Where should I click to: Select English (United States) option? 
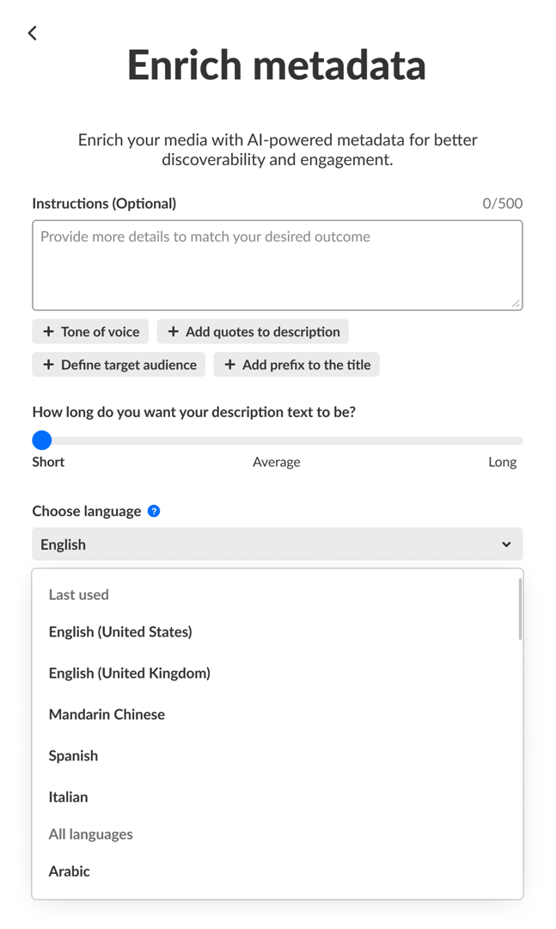point(120,632)
